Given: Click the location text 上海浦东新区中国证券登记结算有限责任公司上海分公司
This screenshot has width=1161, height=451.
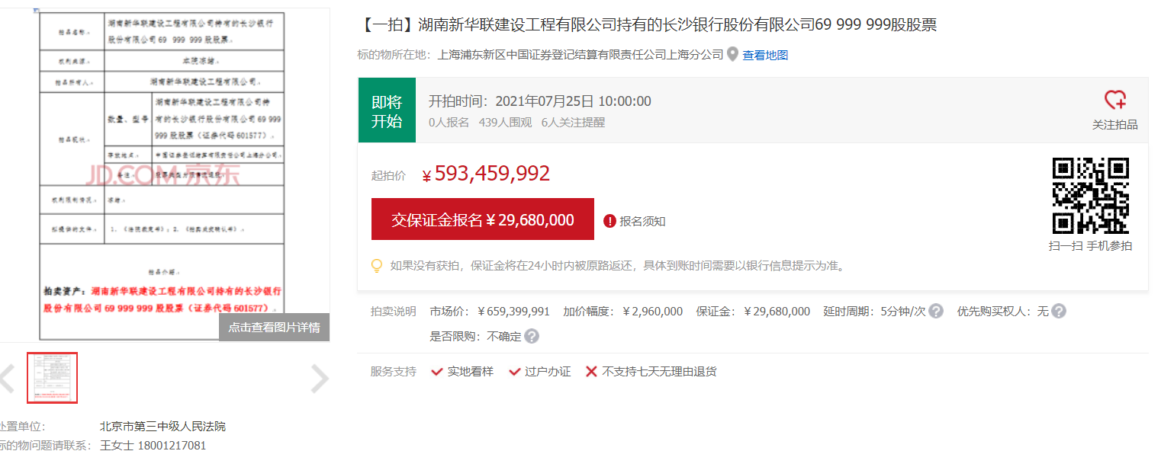Looking at the screenshot, I should pos(580,55).
